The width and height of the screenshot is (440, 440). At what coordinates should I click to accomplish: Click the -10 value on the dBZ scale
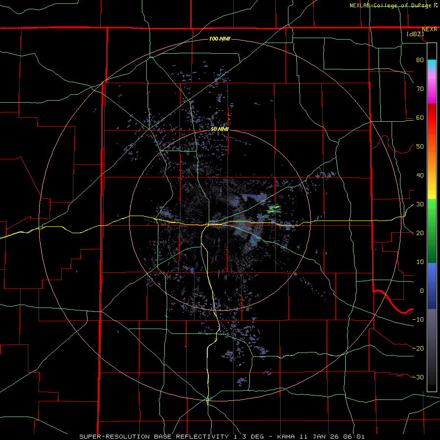click(x=418, y=320)
